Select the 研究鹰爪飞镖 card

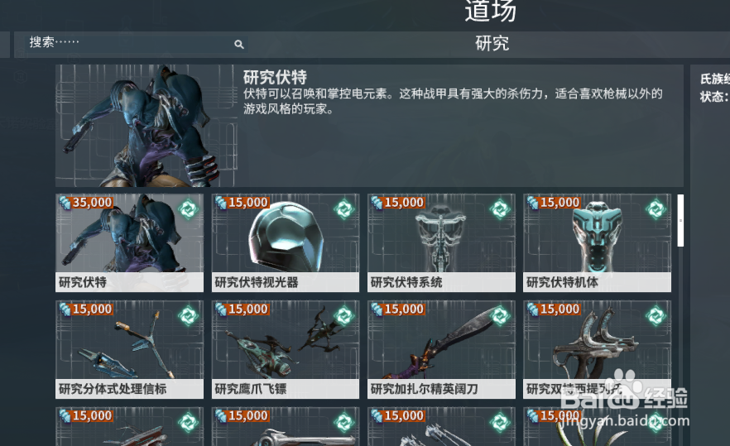point(286,350)
